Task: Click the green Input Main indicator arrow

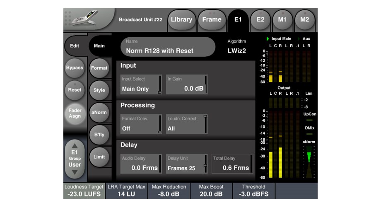Action: pos(268,39)
